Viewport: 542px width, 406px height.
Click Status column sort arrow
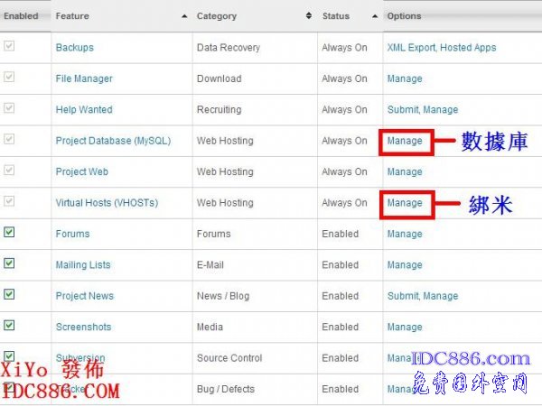point(374,16)
